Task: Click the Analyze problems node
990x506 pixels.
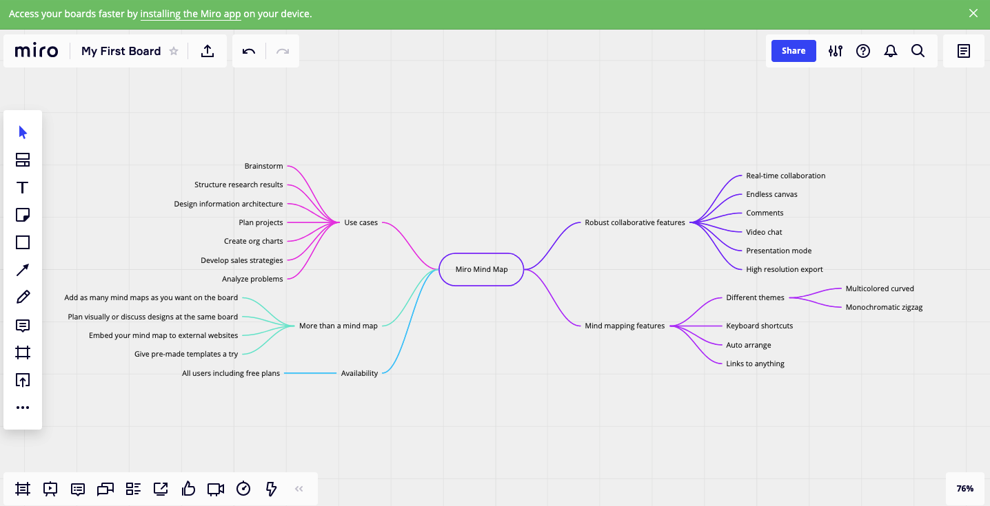Action: pos(252,279)
